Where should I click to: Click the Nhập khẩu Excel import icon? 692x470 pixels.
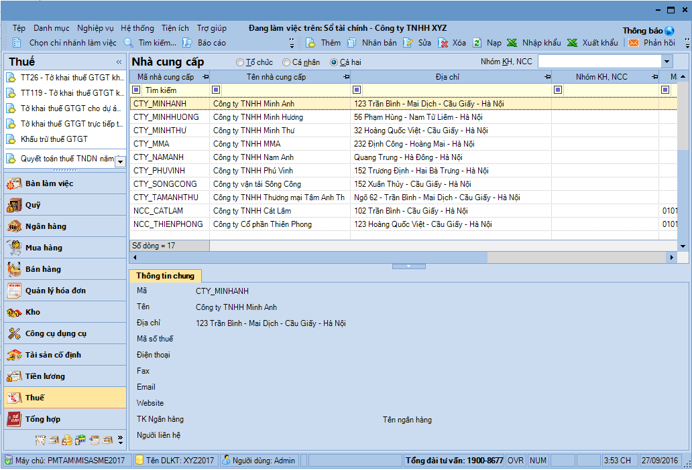512,43
